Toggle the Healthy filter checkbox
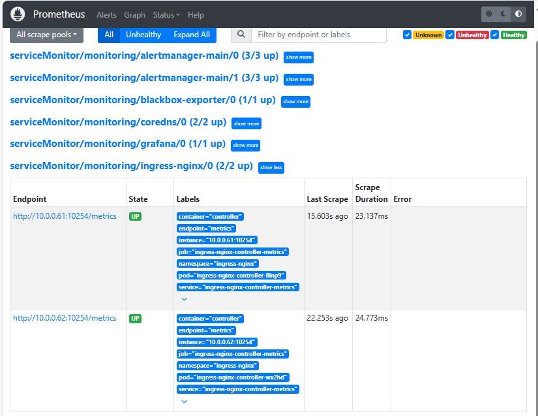The height and width of the screenshot is (416, 538). 494,35
